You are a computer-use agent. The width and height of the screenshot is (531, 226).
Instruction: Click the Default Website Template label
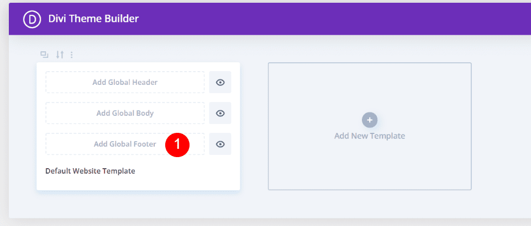point(90,171)
